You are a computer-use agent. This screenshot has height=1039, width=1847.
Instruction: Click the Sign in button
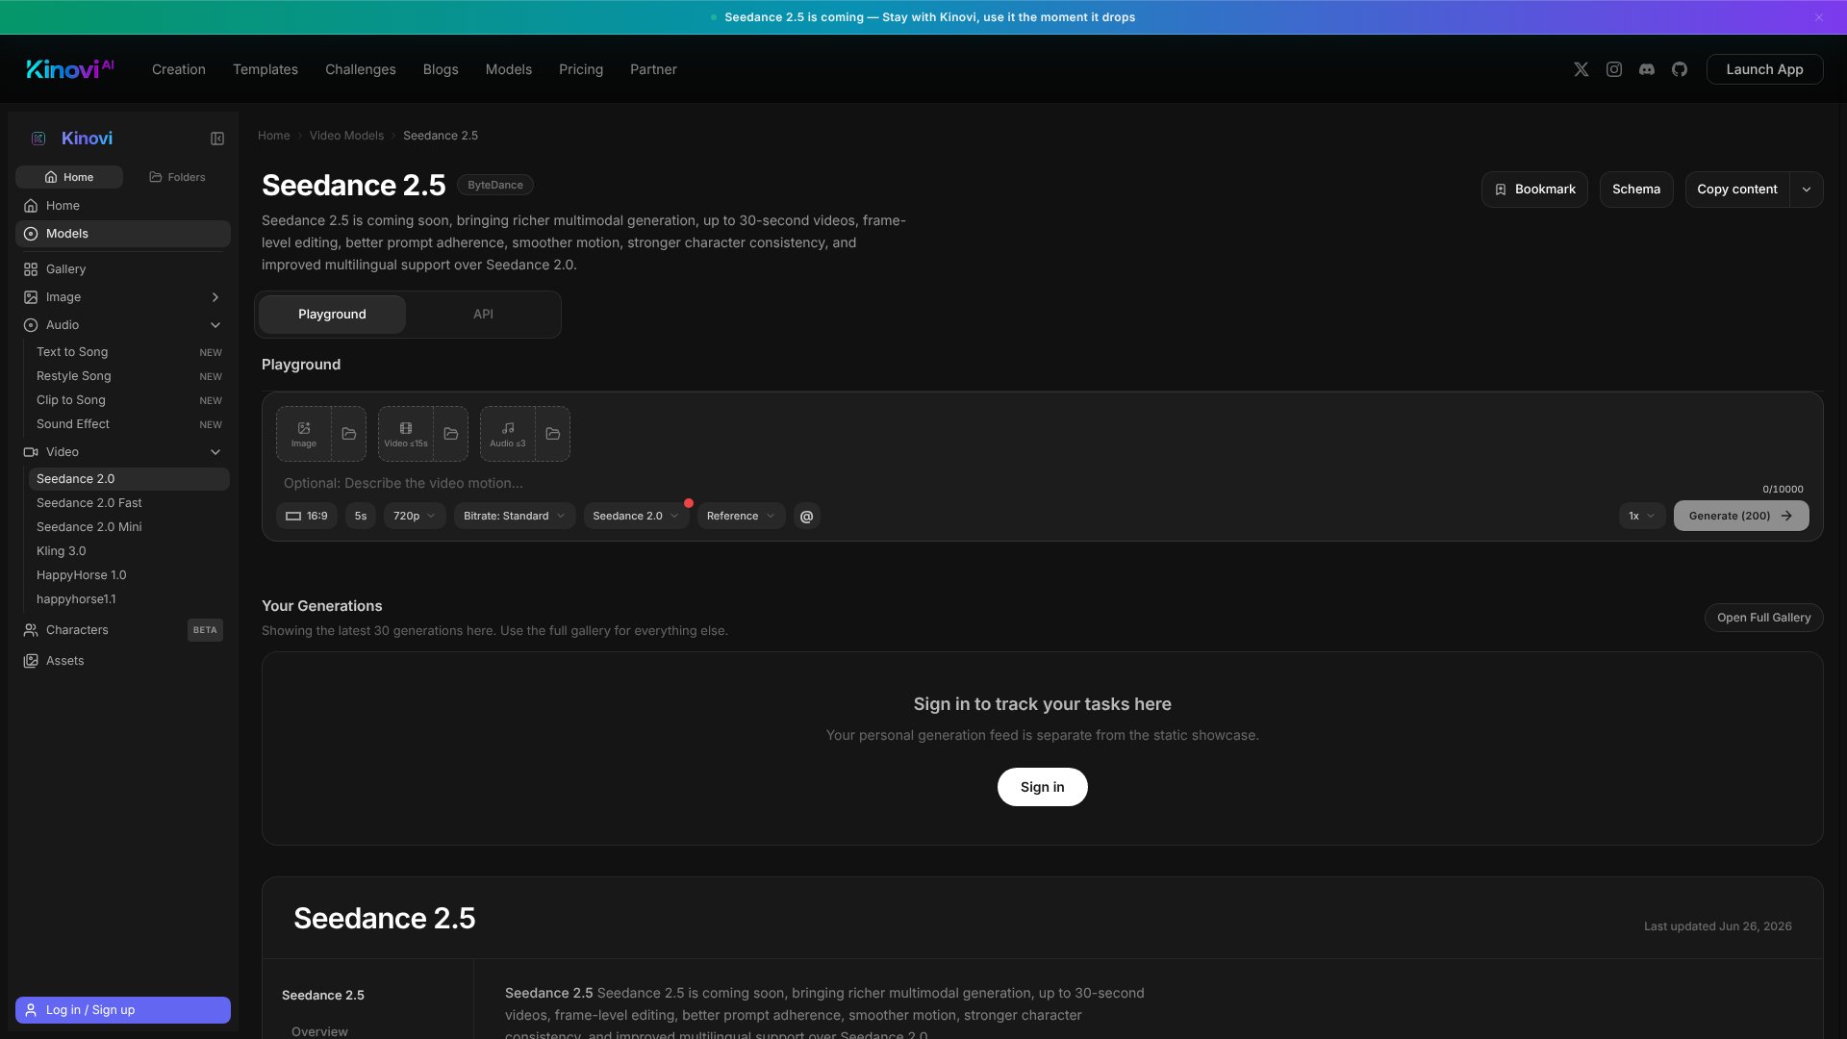tap(1043, 787)
